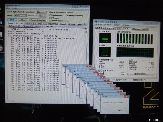Click Take a Snapshot button
This screenshot has height=122, width=163.
pos(38,20)
